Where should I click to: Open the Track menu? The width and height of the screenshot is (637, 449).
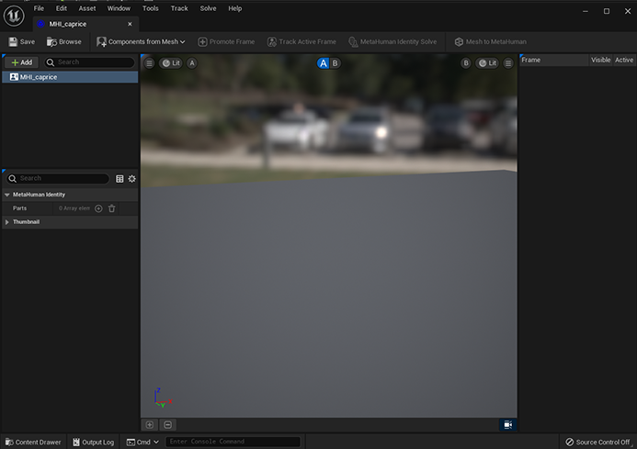point(179,8)
